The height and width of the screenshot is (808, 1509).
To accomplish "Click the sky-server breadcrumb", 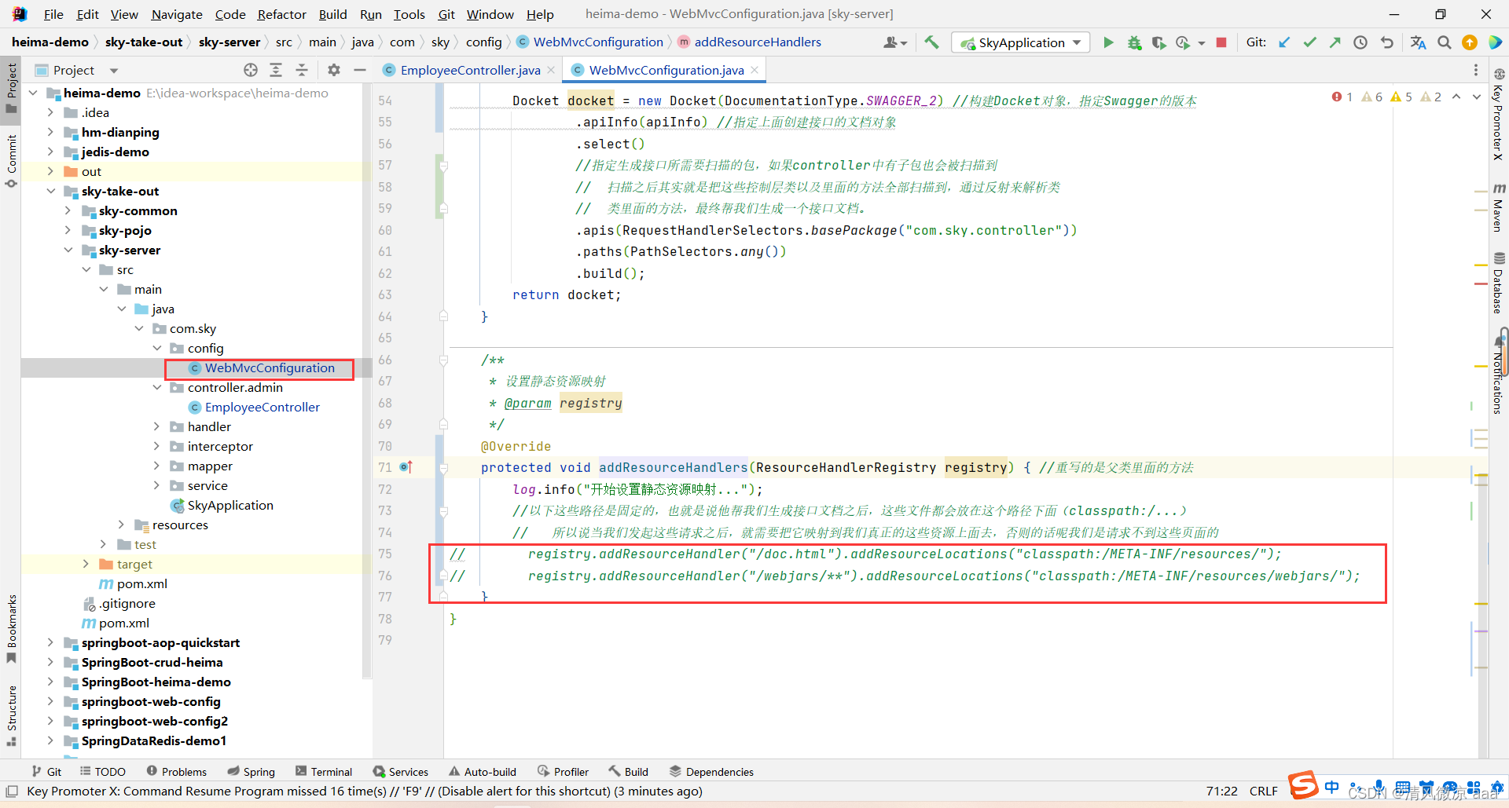I will (229, 42).
